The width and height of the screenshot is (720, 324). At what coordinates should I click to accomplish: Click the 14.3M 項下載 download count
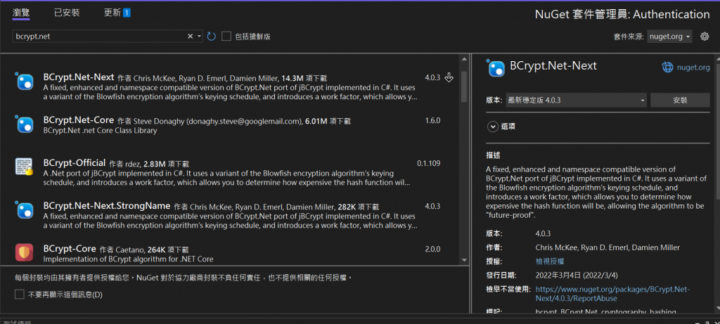click(304, 79)
